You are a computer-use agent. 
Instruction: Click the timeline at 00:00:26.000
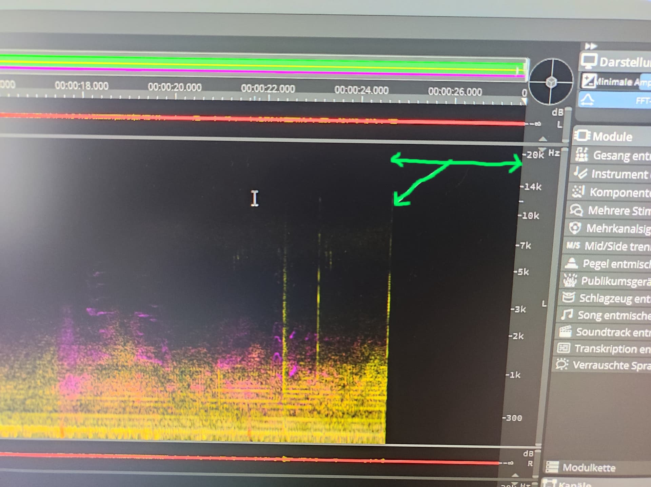(455, 92)
